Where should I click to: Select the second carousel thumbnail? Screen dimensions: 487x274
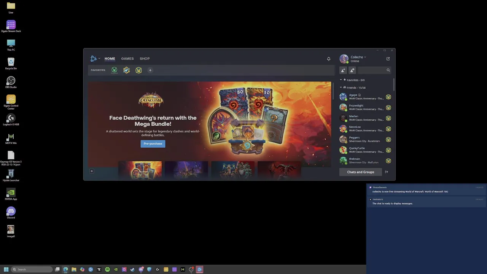(186, 170)
